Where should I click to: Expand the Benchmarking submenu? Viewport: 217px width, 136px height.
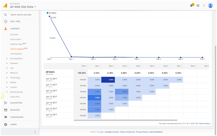coord(7,92)
